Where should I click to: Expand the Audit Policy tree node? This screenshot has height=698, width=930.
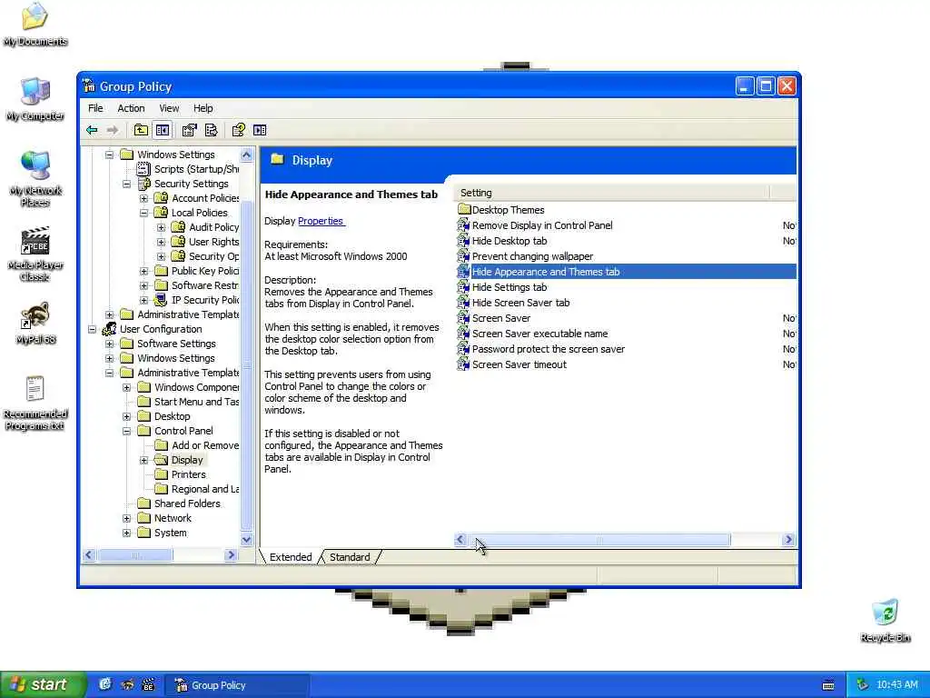click(161, 227)
